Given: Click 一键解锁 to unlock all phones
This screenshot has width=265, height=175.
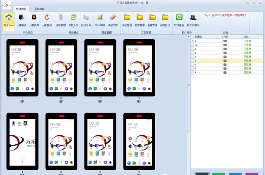Looking at the screenshot, I should (21, 19).
